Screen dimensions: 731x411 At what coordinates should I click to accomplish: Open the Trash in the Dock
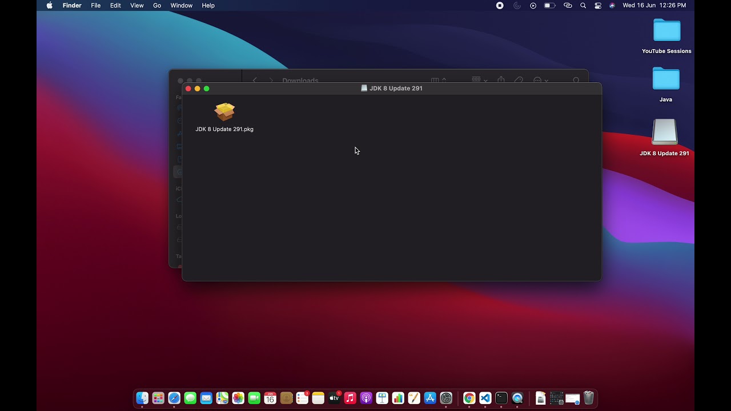point(589,398)
